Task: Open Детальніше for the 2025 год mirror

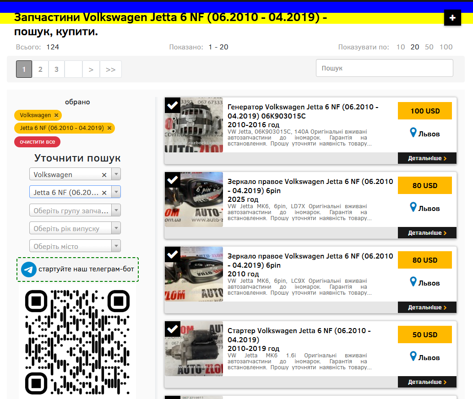Action: tap(427, 233)
